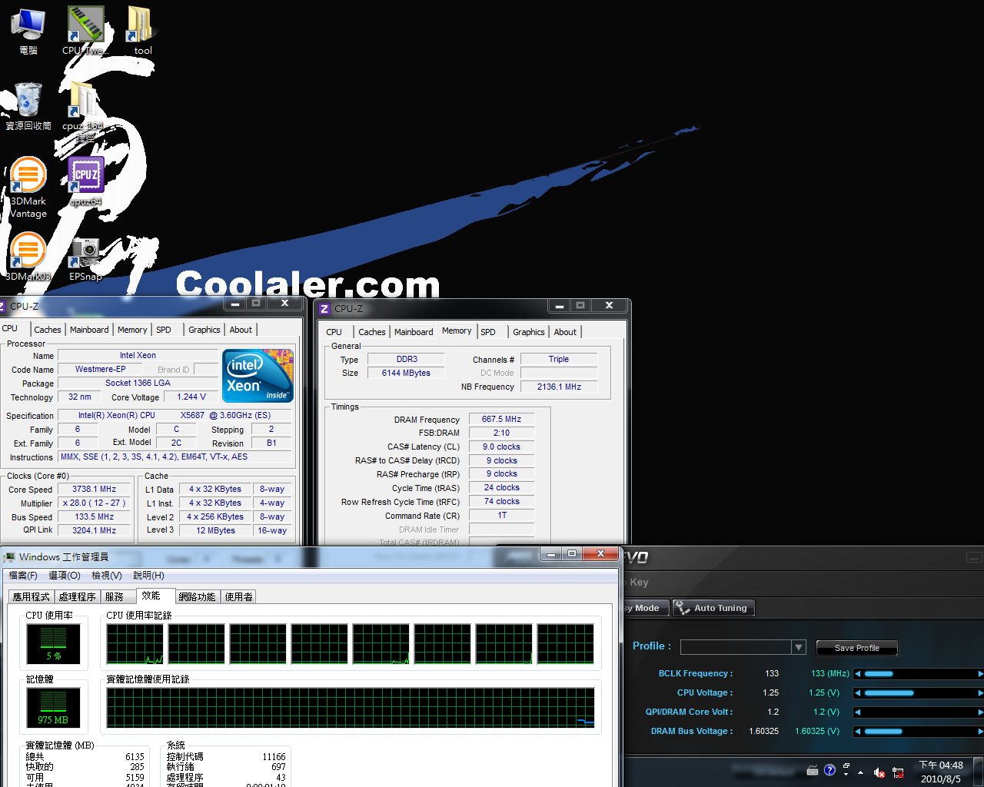Decrease QPI/DRAM Core Volt with the left arrow

click(x=858, y=712)
